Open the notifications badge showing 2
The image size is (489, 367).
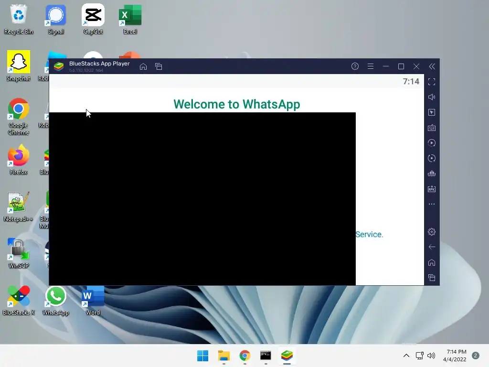point(476,356)
